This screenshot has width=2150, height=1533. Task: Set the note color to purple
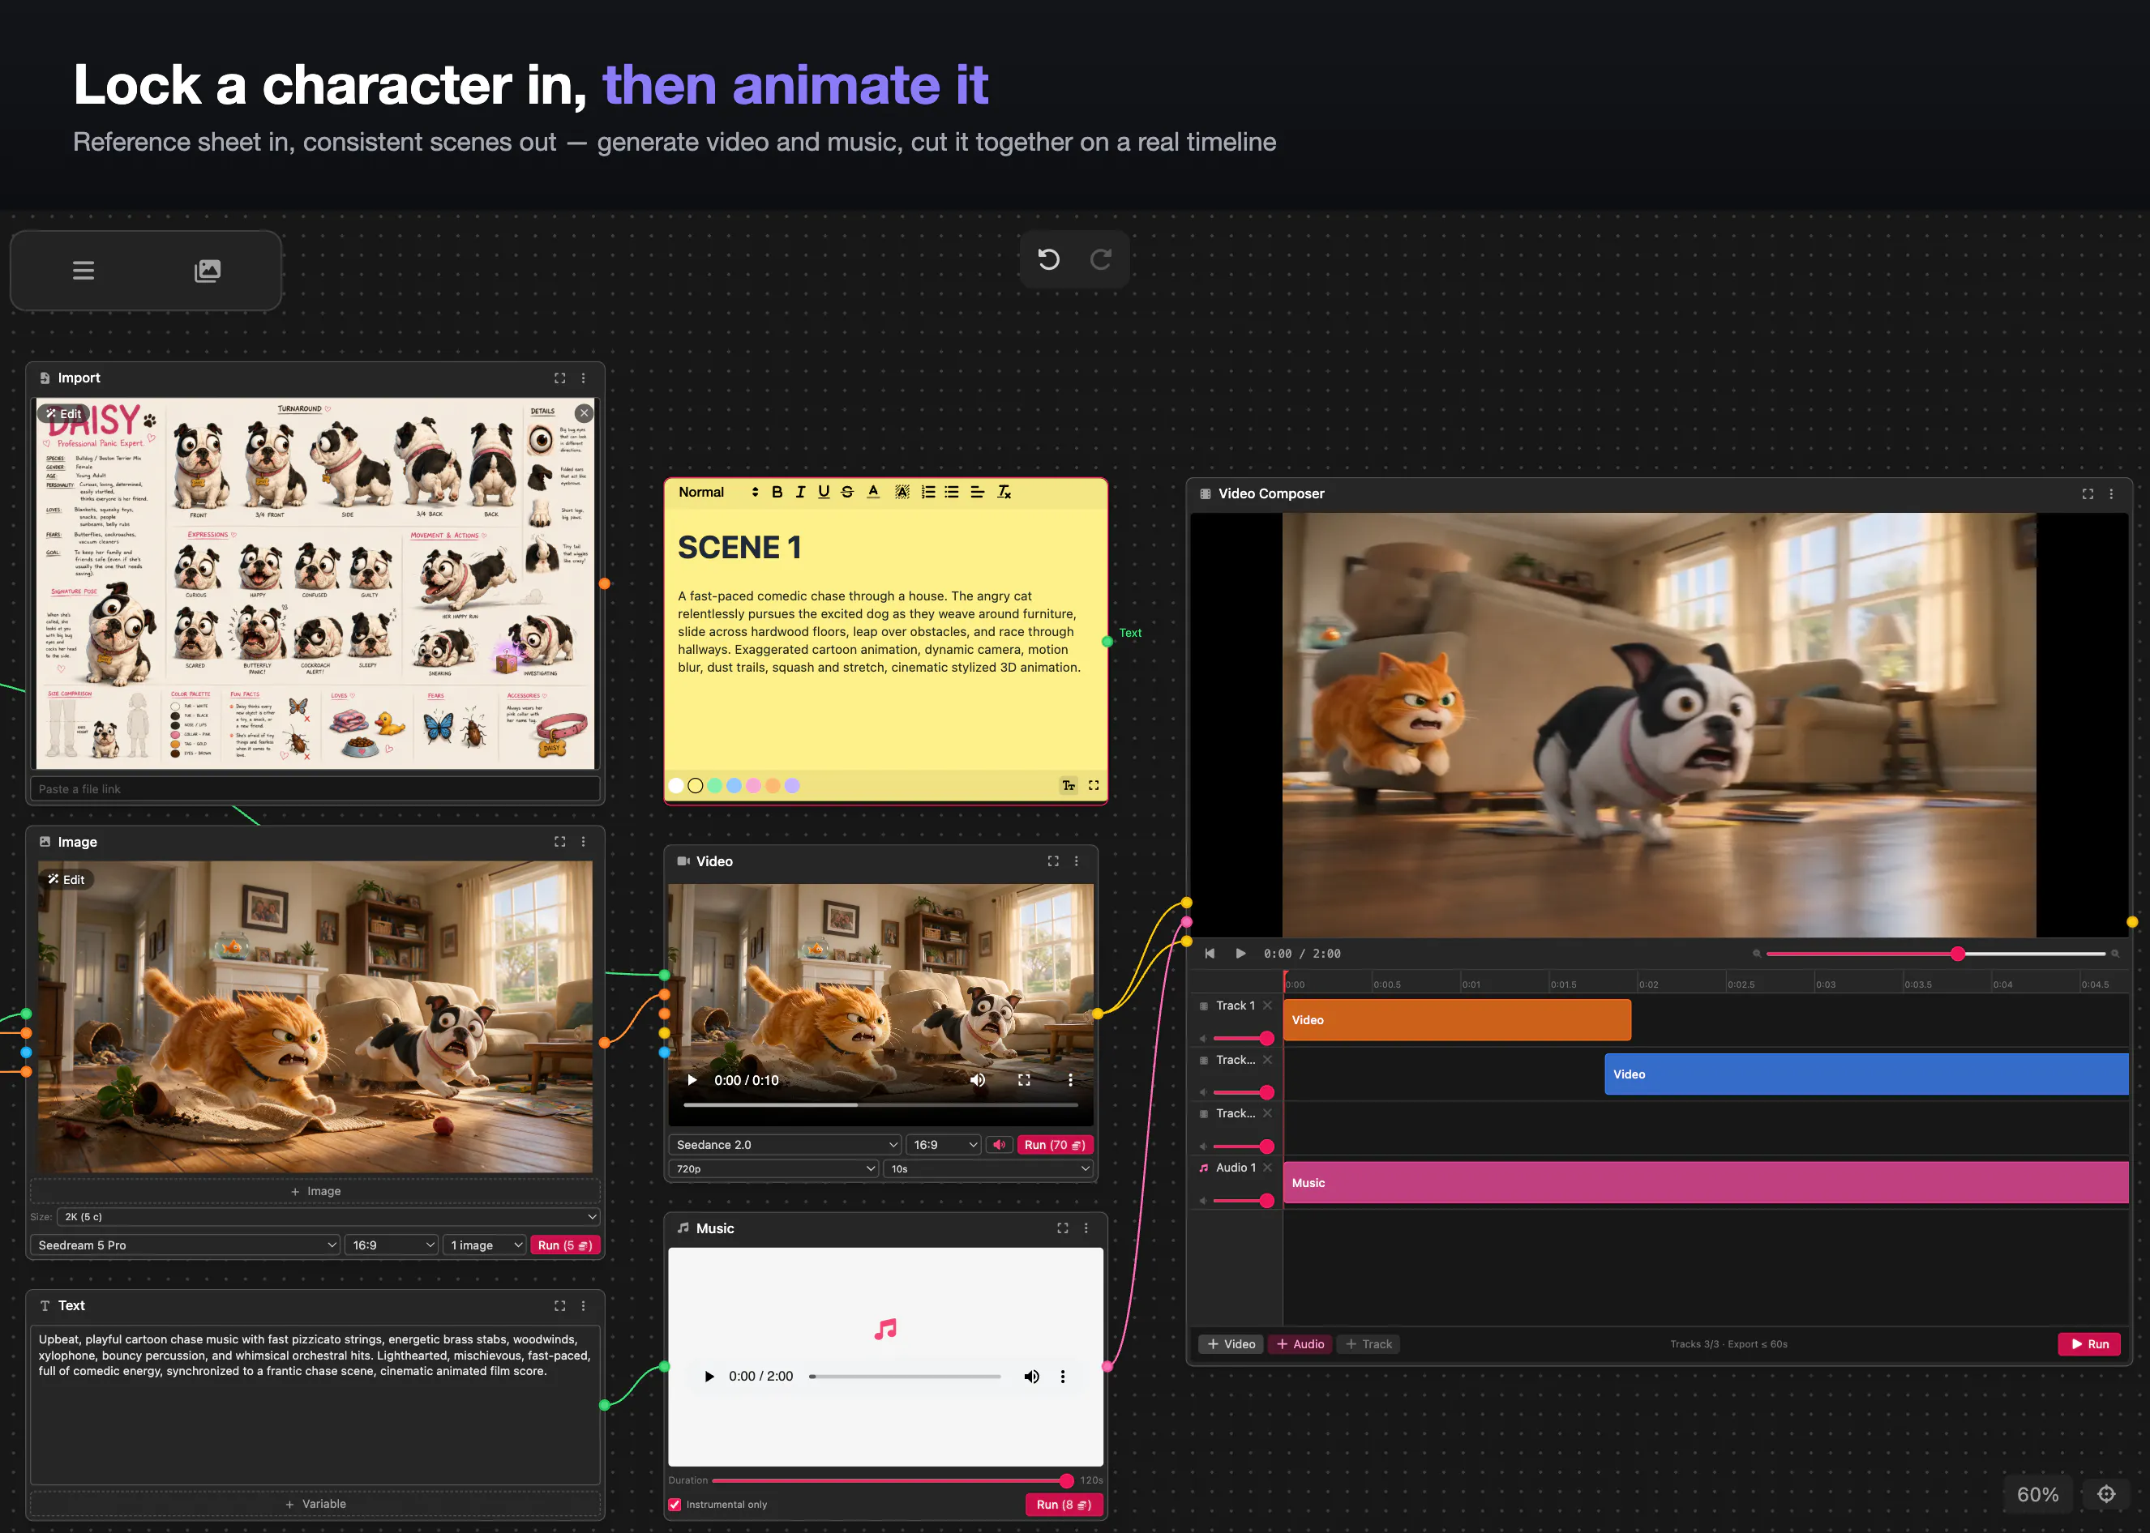tap(792, 785)
